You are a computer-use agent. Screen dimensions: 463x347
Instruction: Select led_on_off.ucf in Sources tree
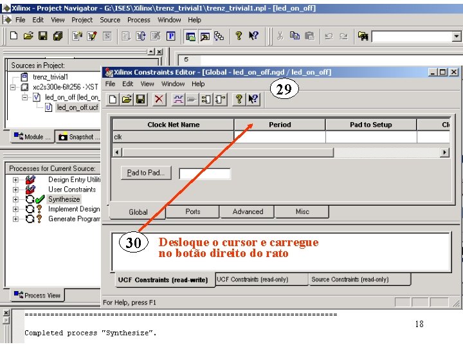click(x=77, y=107)
